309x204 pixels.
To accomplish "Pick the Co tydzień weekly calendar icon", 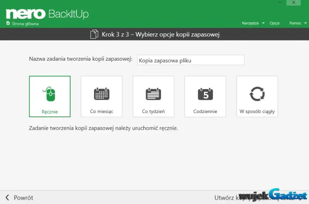I will (153, 94).
